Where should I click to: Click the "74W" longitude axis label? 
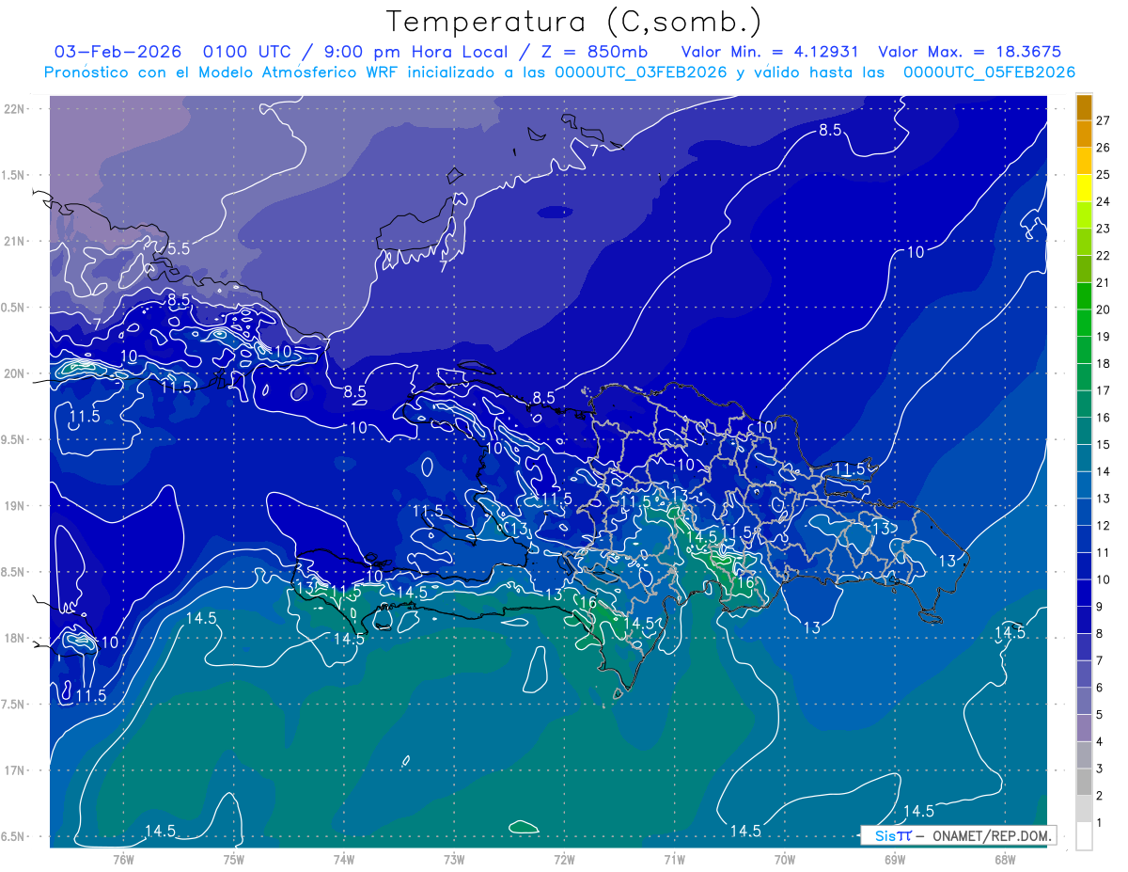click(x=343, y=859)
